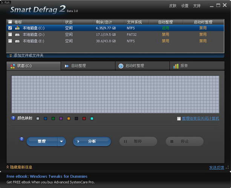Screen dimensions: 231x188
Task: Click the 17.1/19.5 GB value
Action: point(106,35)
